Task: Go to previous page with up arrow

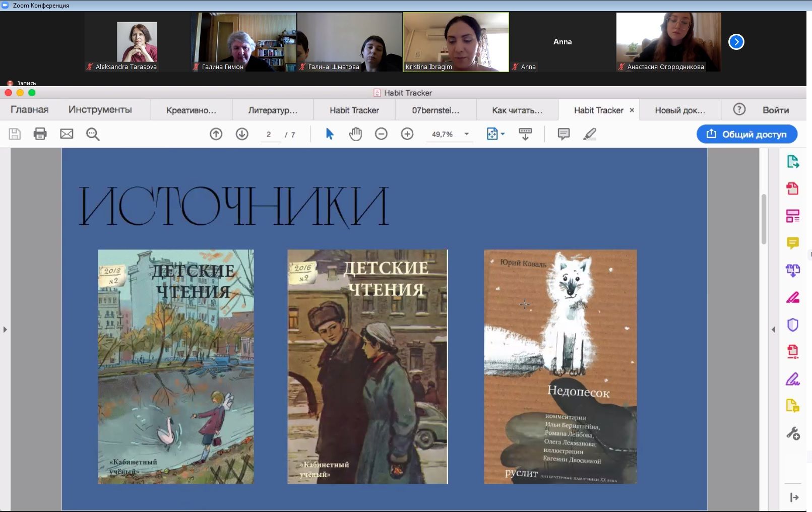Action: coord(216,134)
